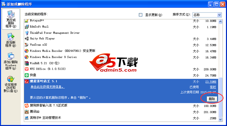Click the window title bar system icon
Viewport: 227px width, 126px height.
click(3, 4)
